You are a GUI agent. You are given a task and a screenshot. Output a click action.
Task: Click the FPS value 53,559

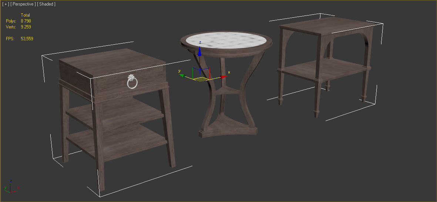[x=27, y=39]
